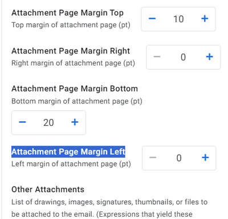This screenshot has height=219, width=228.
Task: Click the highlighted Attachment Page Margin Left label
Action: pyautogui.click(x=68, y=152)
